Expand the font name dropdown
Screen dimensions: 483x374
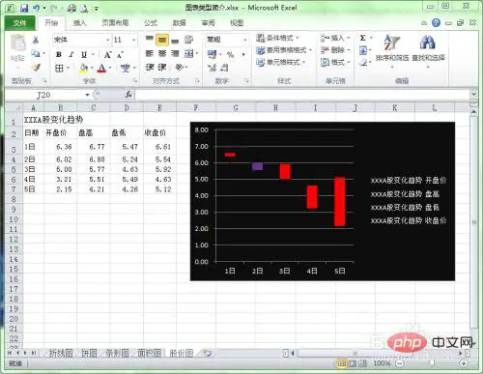tap(108, 40)
